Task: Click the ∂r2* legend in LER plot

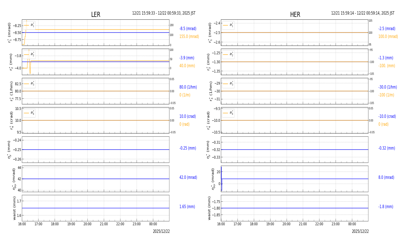Action: (29, 54)
